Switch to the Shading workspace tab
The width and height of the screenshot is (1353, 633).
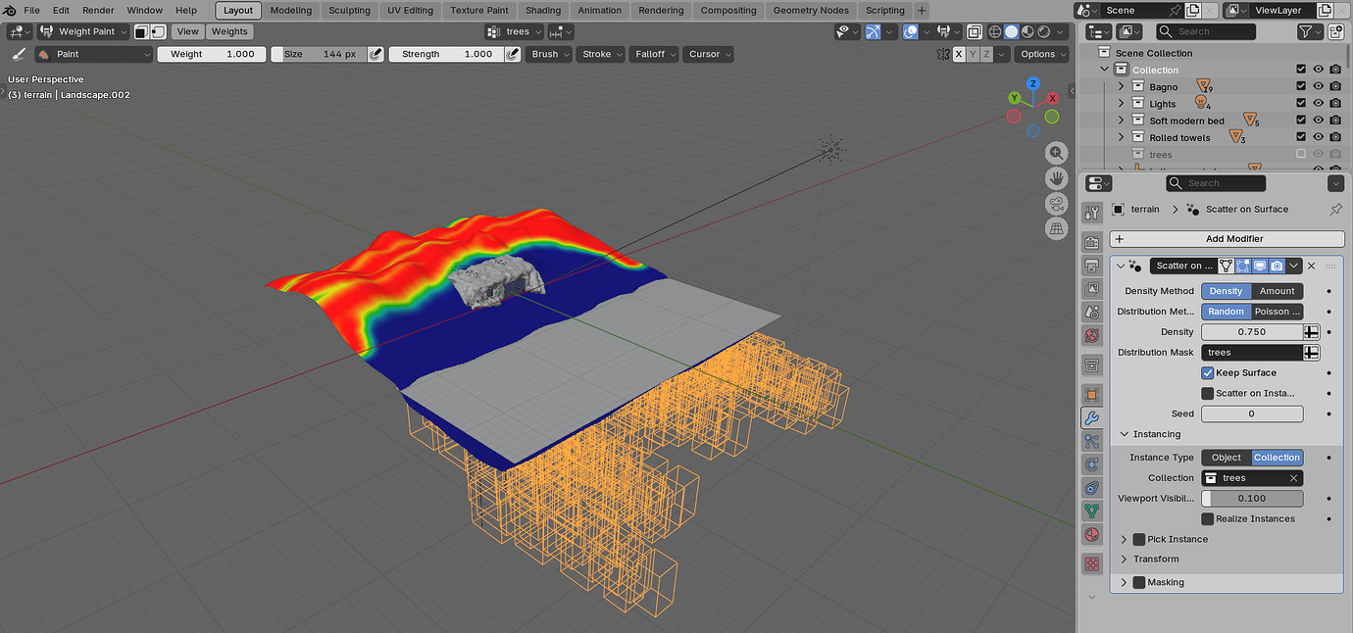click(542, 10)
